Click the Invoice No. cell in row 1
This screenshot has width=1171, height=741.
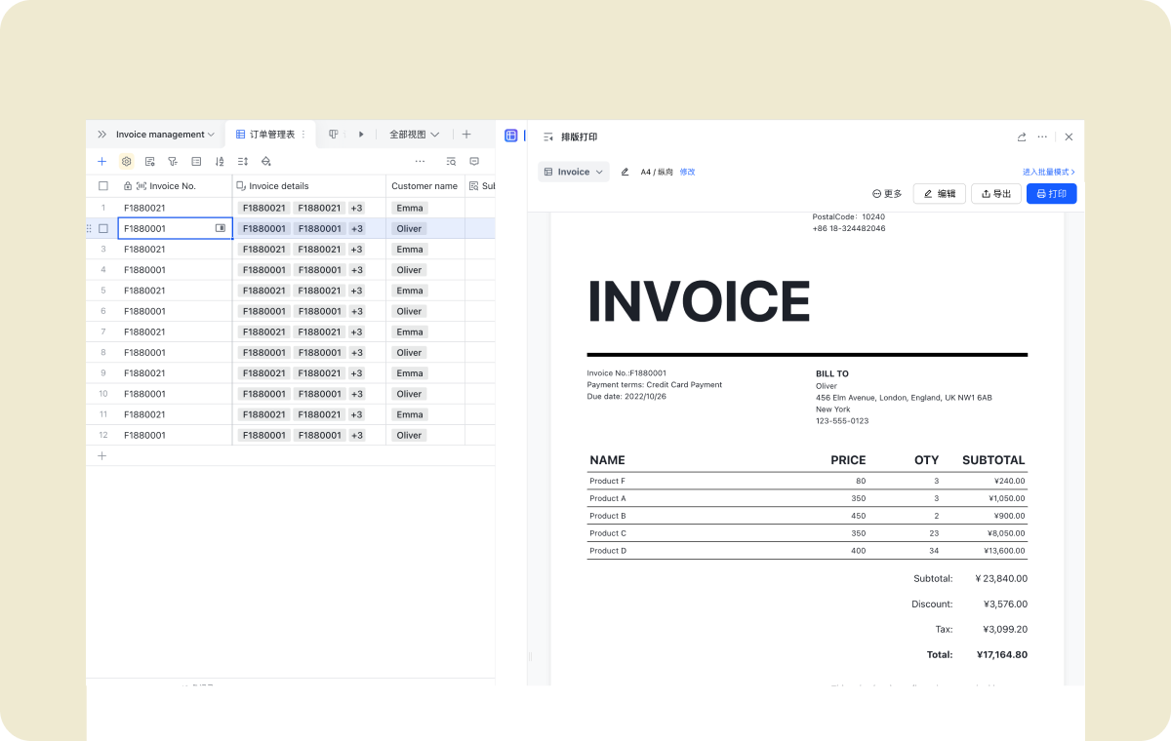(x=175, y=208)
